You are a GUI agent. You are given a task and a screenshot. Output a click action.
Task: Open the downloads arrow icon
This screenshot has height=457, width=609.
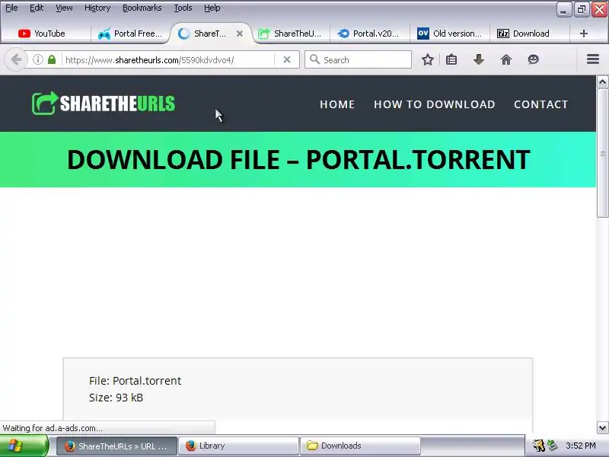point(479,60)
